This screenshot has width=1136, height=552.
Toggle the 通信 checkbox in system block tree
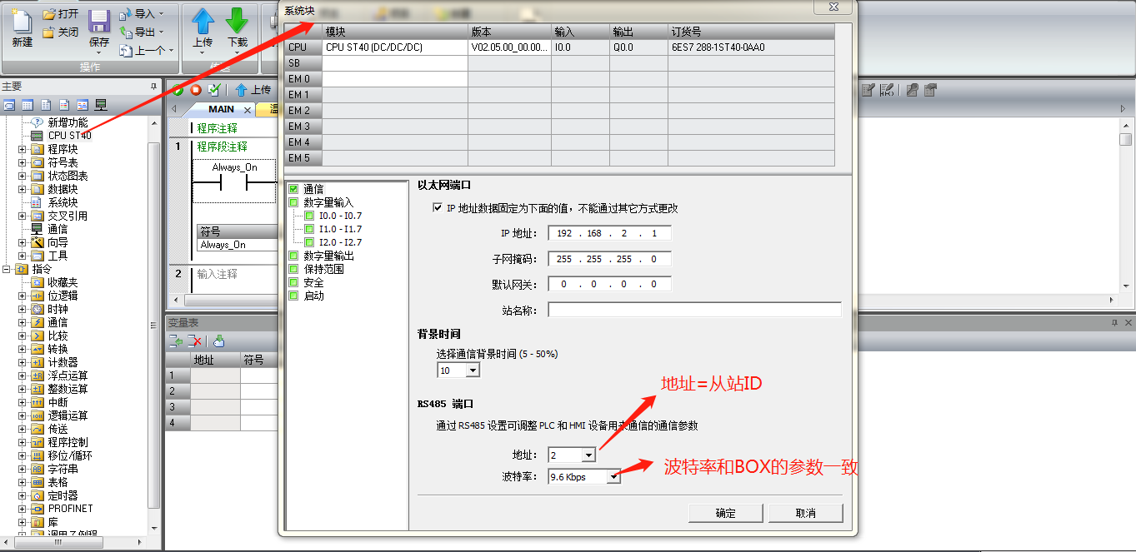293,189
